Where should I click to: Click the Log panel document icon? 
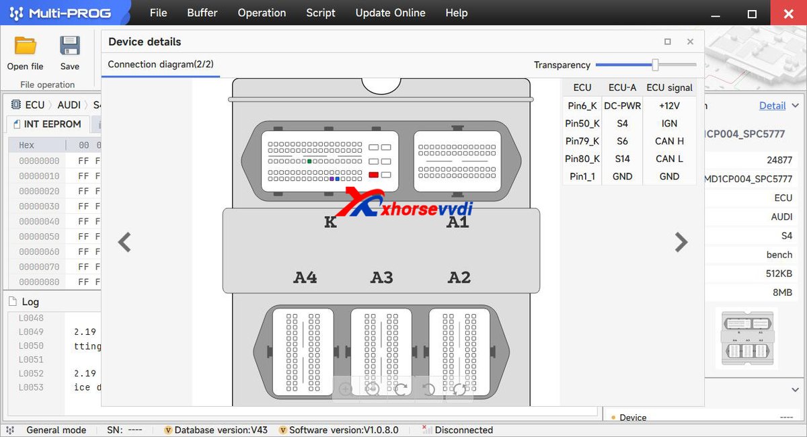[x=14, y=302]
